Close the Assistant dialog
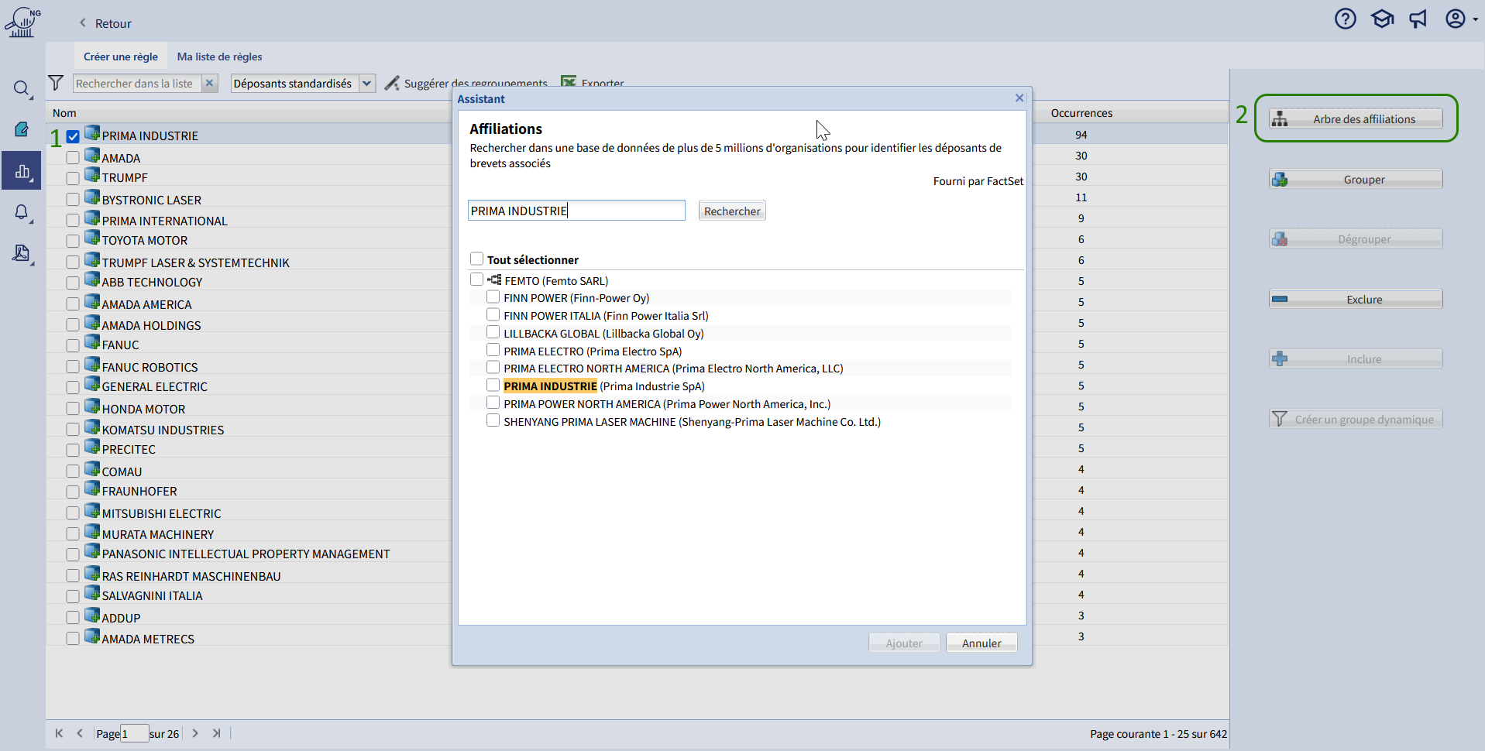 (1019, 98)
